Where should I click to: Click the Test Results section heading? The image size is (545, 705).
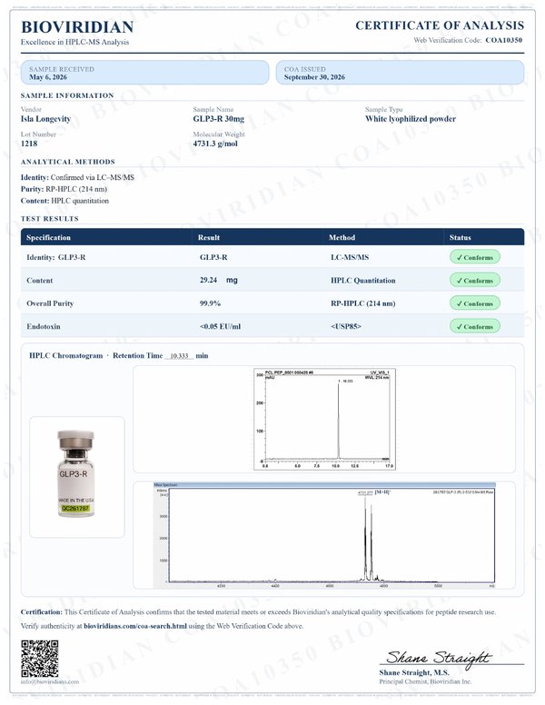tap(49, 219)
